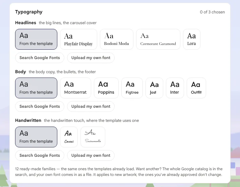Click the Body section label
The height and width of the screenshot is (187, 240).
[x=20, y=72]
